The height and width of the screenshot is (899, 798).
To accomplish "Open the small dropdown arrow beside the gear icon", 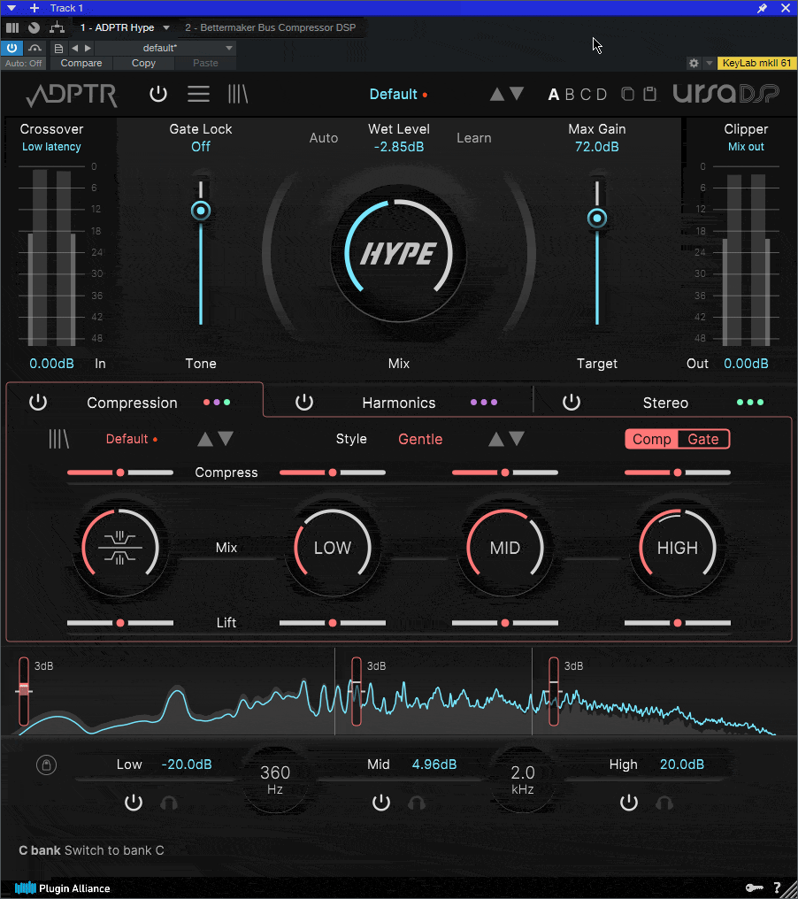I will pos(710,63).
